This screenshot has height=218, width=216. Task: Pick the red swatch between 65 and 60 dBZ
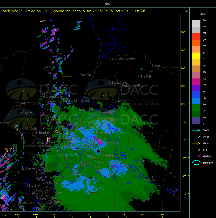click(x=196, y=37)
